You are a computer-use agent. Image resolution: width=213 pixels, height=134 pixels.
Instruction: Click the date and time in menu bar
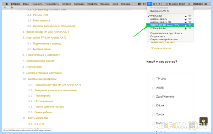175,4
